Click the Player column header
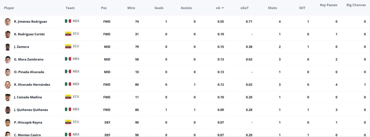 [x=9, y=8]
